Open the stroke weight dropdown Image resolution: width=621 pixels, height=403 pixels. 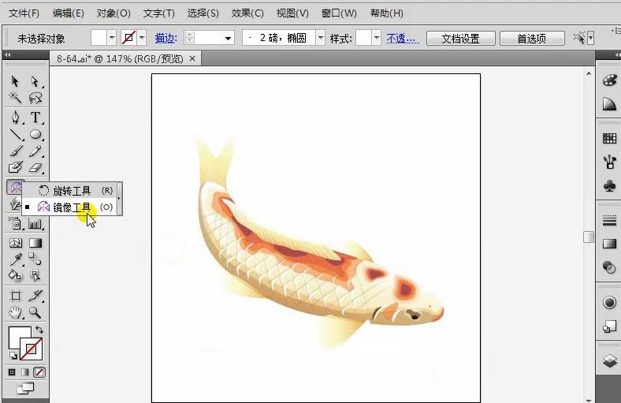[229, 38]
